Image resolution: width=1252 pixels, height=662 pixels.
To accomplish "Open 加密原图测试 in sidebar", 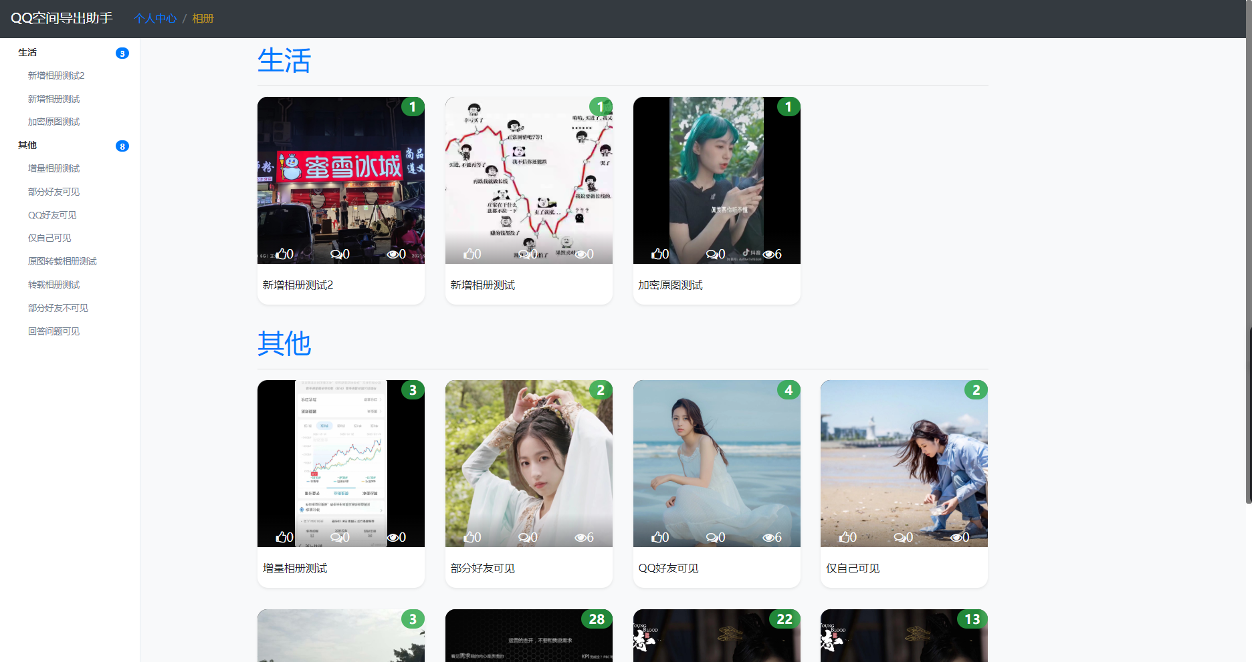I will click(x=54, y=122).
